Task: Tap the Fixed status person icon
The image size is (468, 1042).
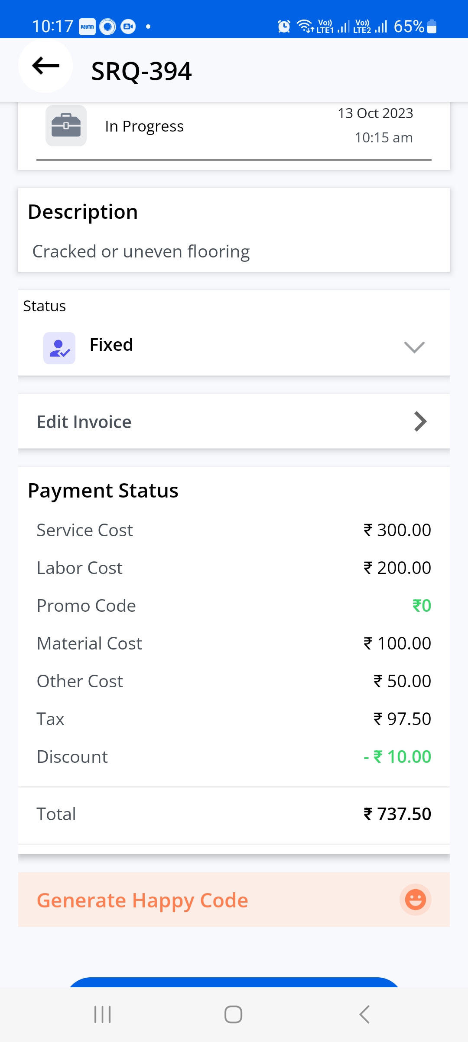Action: click(x=59, y=348)
